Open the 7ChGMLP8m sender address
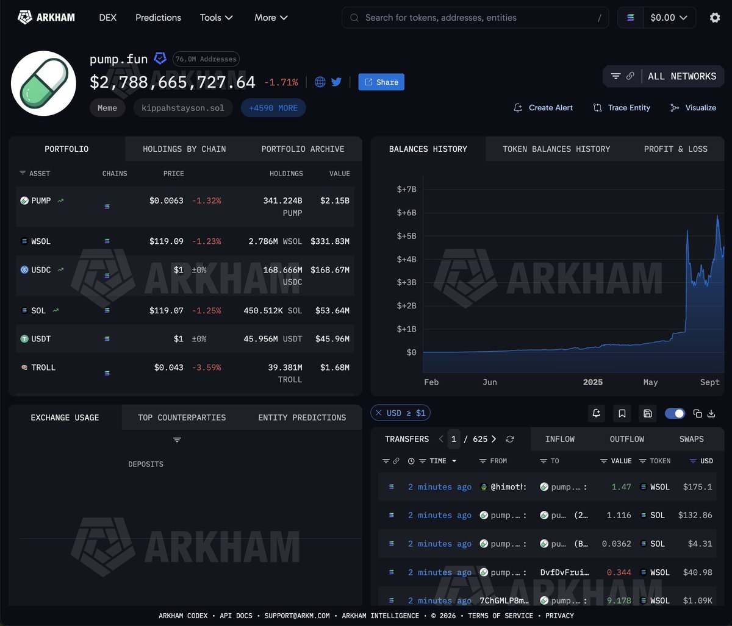The height and width of the screenshot is (626, 732). click(504, 600)
